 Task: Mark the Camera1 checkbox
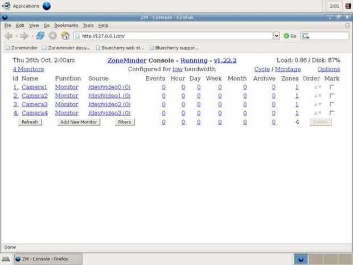[x=332, y=87]
